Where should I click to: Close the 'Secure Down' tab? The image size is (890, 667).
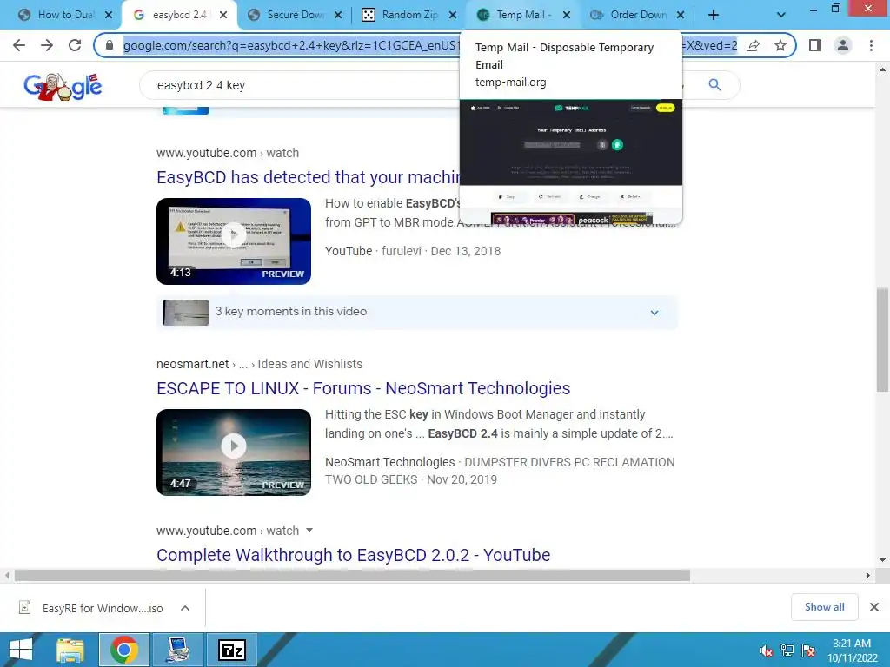click(338, 15)
